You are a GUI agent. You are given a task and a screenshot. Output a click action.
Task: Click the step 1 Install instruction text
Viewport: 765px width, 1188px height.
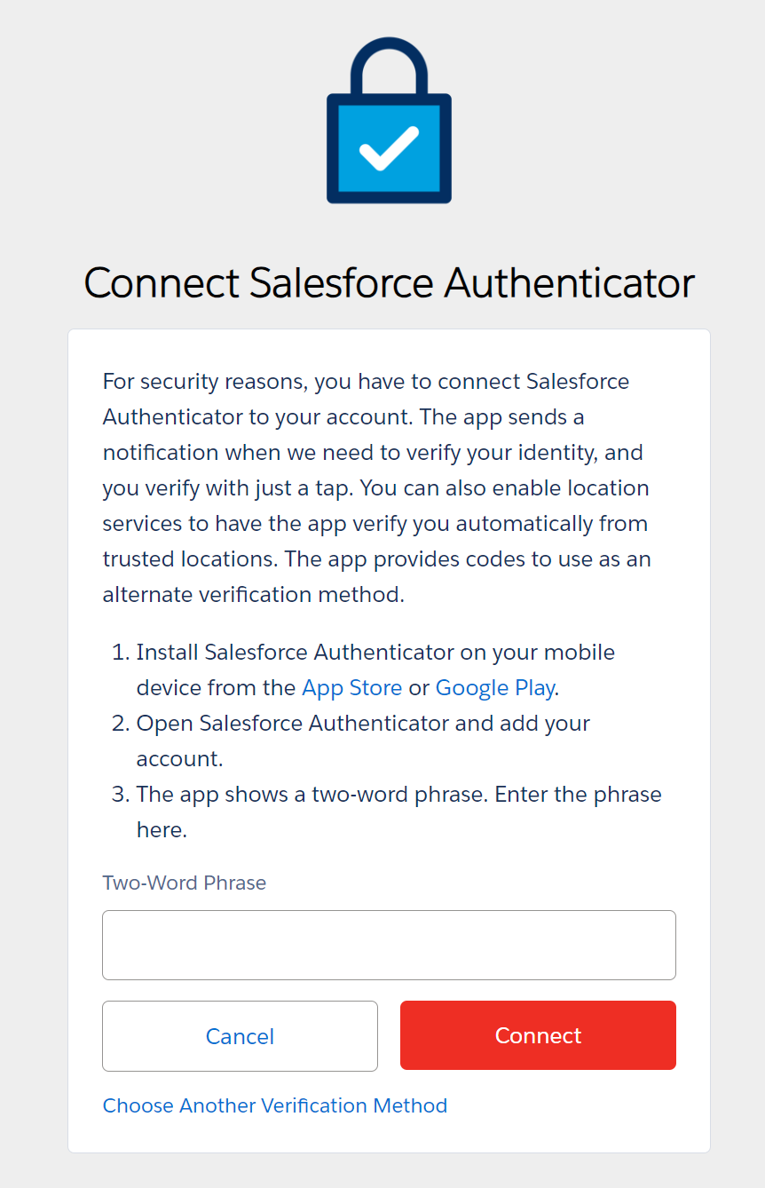[x=375, y=653]
